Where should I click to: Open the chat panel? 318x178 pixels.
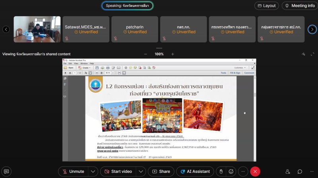coord(300,171)
